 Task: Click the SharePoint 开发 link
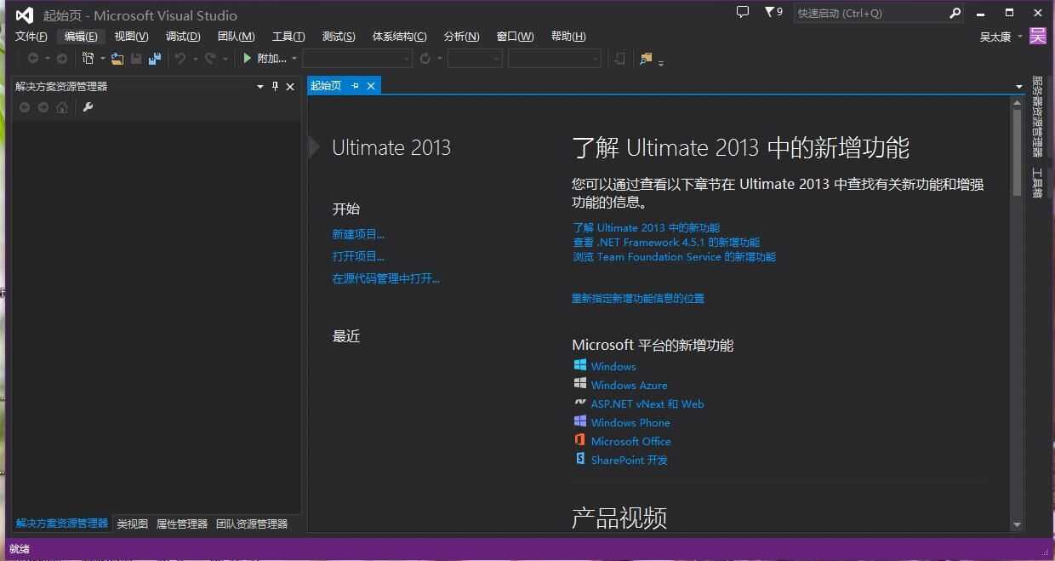click(x=629, y=461)
